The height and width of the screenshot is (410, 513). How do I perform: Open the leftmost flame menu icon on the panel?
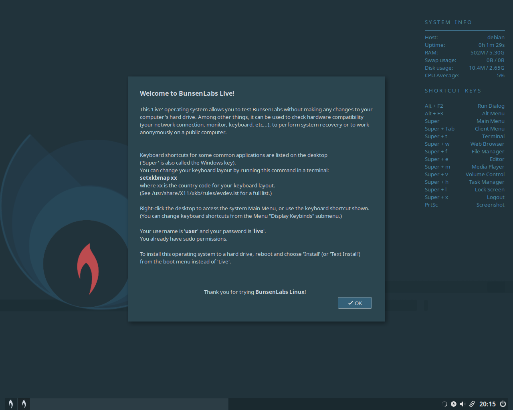(x=11, y=404)
